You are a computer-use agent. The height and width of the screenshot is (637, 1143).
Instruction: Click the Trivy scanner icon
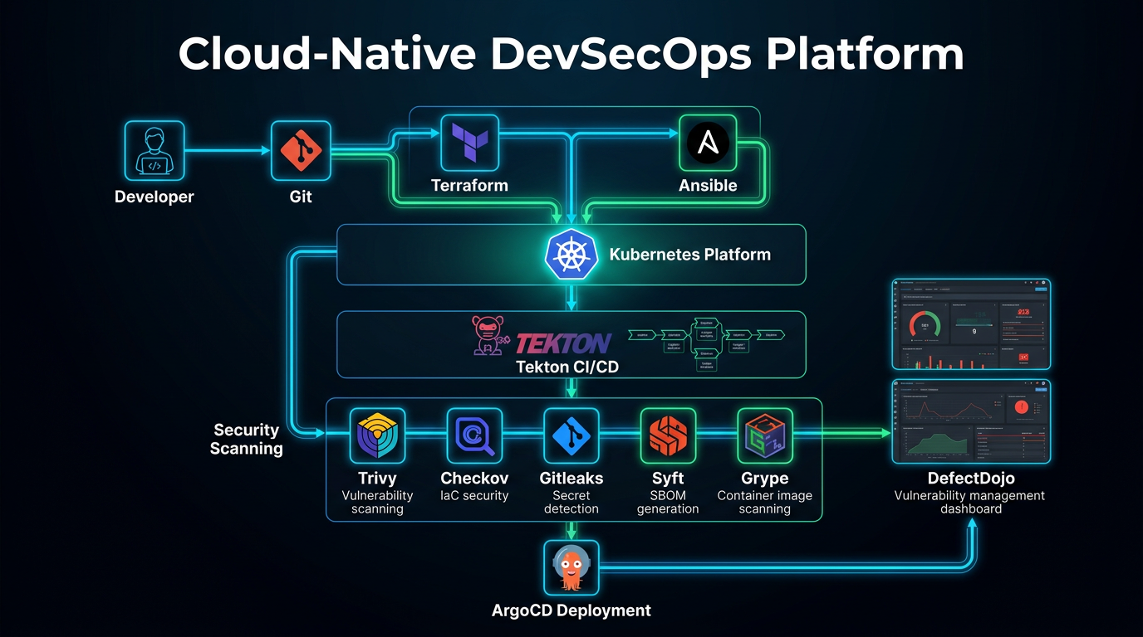click(377, 435)
